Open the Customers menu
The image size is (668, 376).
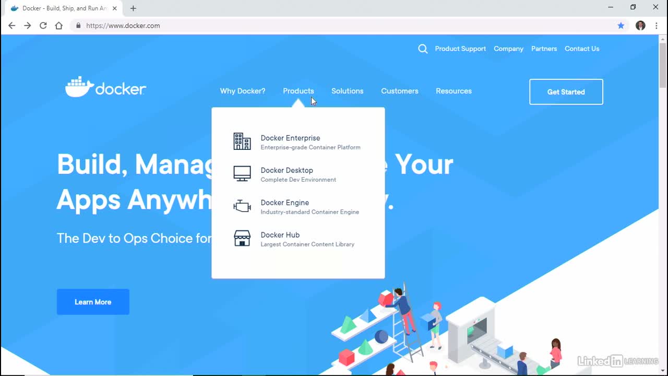click(400, 91)
